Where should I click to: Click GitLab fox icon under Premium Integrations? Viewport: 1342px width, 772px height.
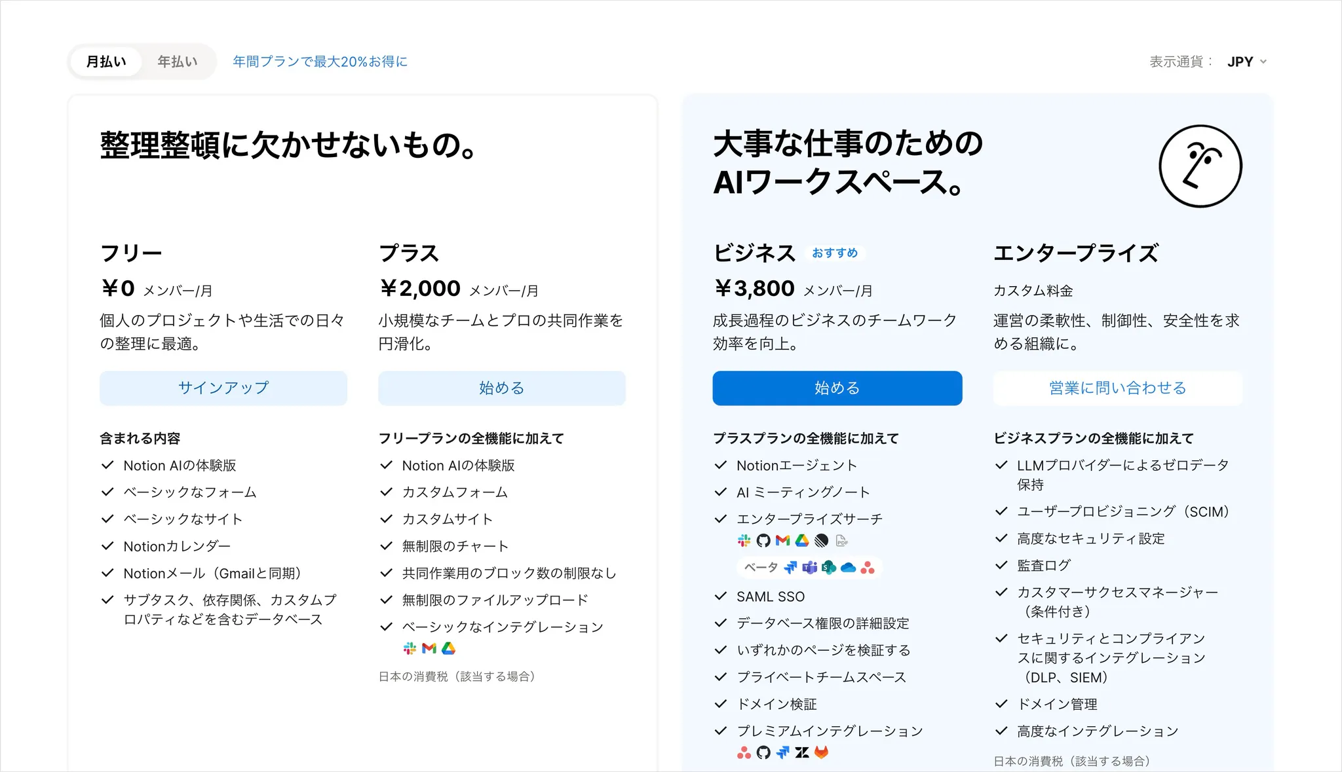821,753
